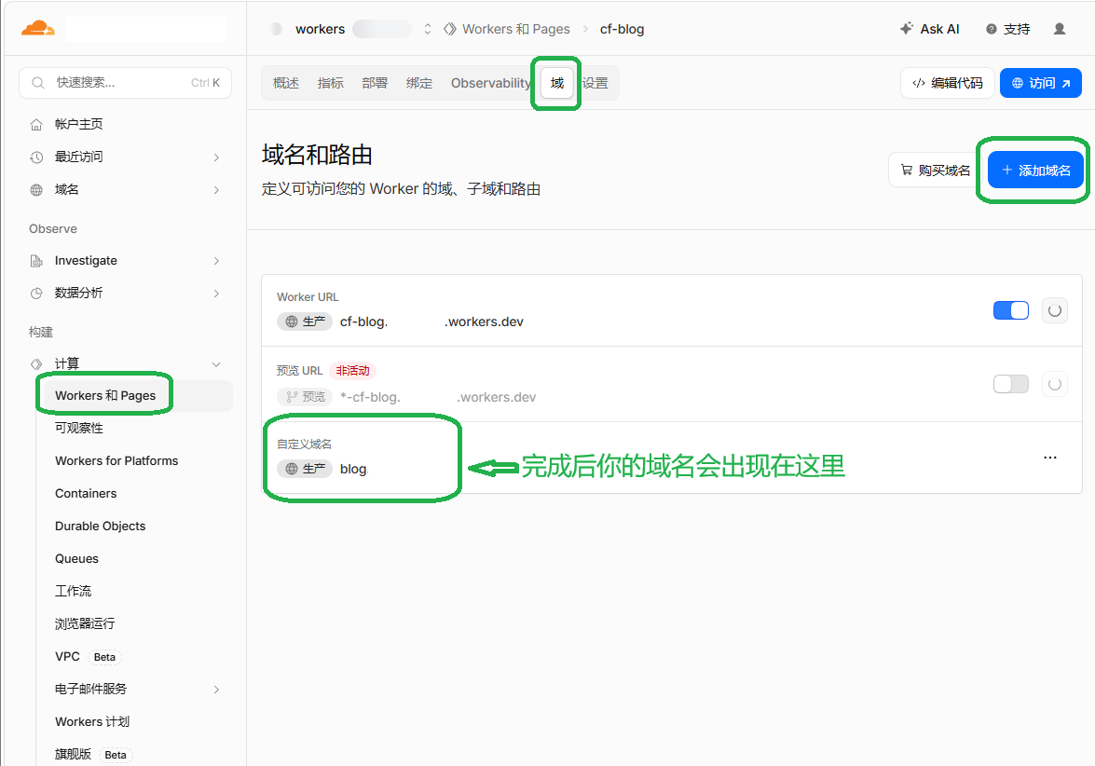Click the blue 访问 button

pos(1041,83)
